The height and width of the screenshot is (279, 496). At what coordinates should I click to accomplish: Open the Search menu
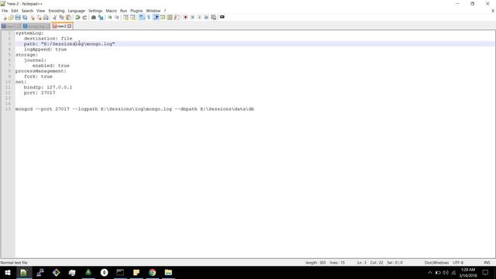click(27, 11)
